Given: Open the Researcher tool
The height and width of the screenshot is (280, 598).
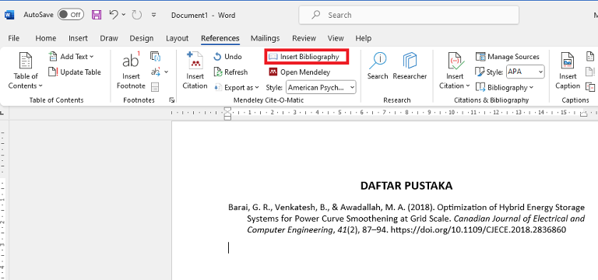Looking at the screenshot, I should pyautogui.click(x=410, y=66).
